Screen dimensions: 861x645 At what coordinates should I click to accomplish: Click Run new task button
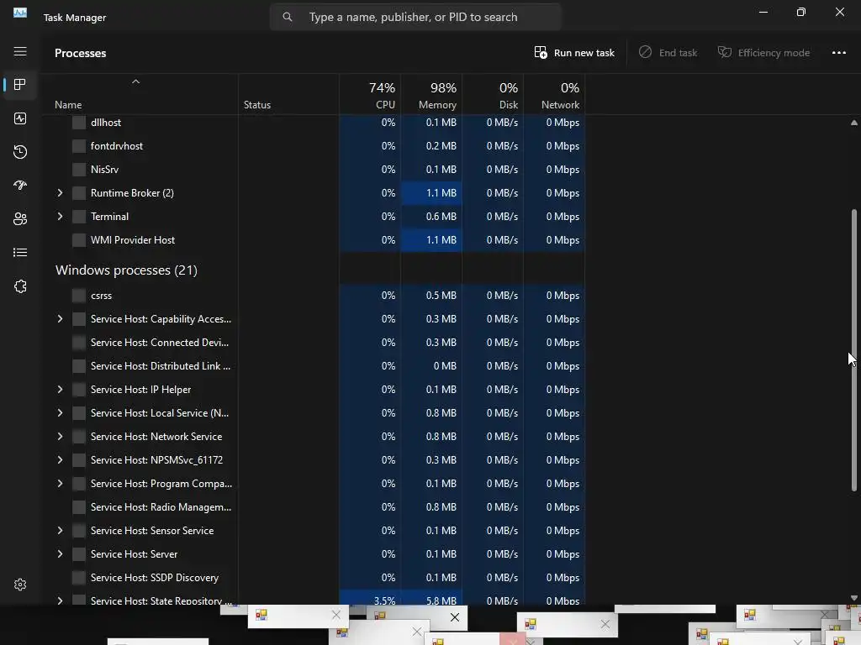[x=574, y=53]
